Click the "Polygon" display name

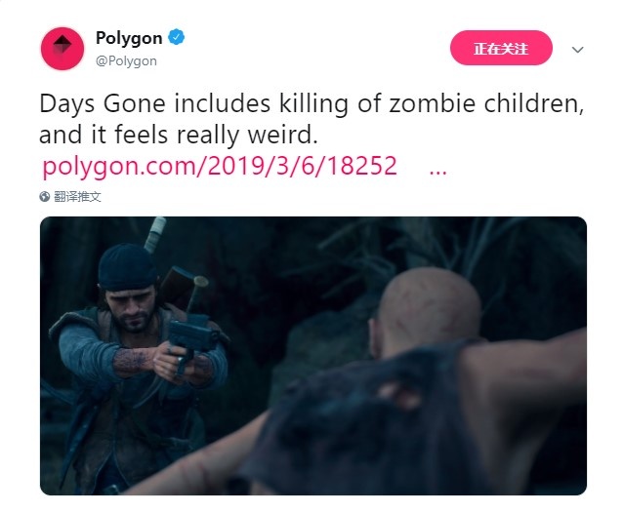pyautogui.click(x=128, y=38)
